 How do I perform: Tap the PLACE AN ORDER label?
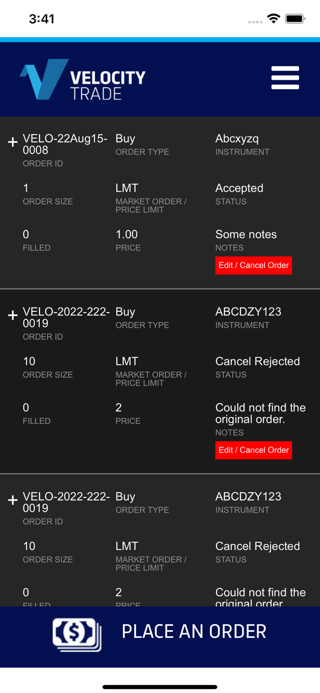(x=194, y=632)
